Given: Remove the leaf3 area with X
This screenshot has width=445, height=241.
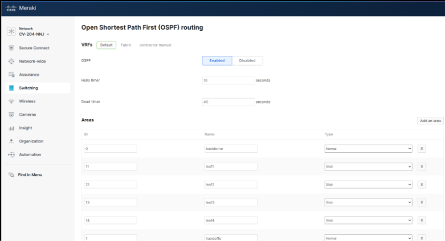Looking at the screenshot, I should click(x=422, y=202).
